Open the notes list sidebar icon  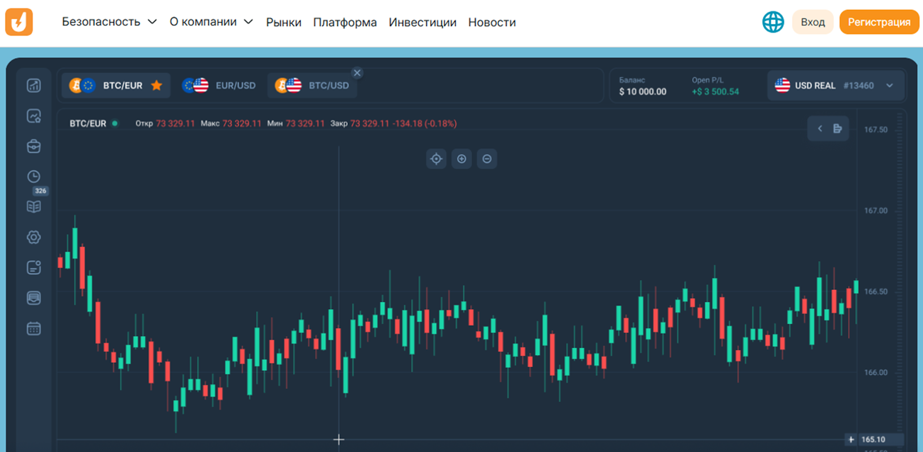click(34, 267)
